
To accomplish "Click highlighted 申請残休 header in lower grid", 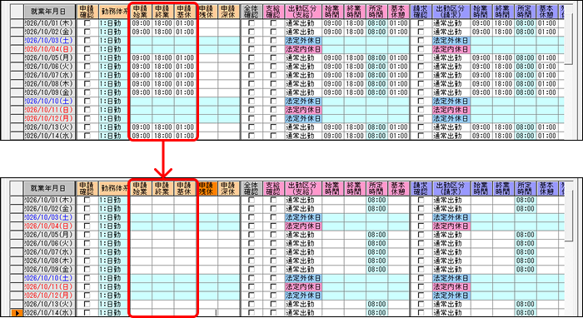I will tap(207, 188).
